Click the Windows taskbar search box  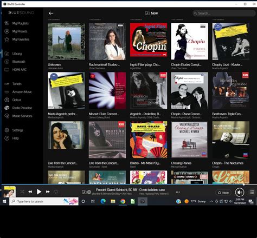[44, 201]
